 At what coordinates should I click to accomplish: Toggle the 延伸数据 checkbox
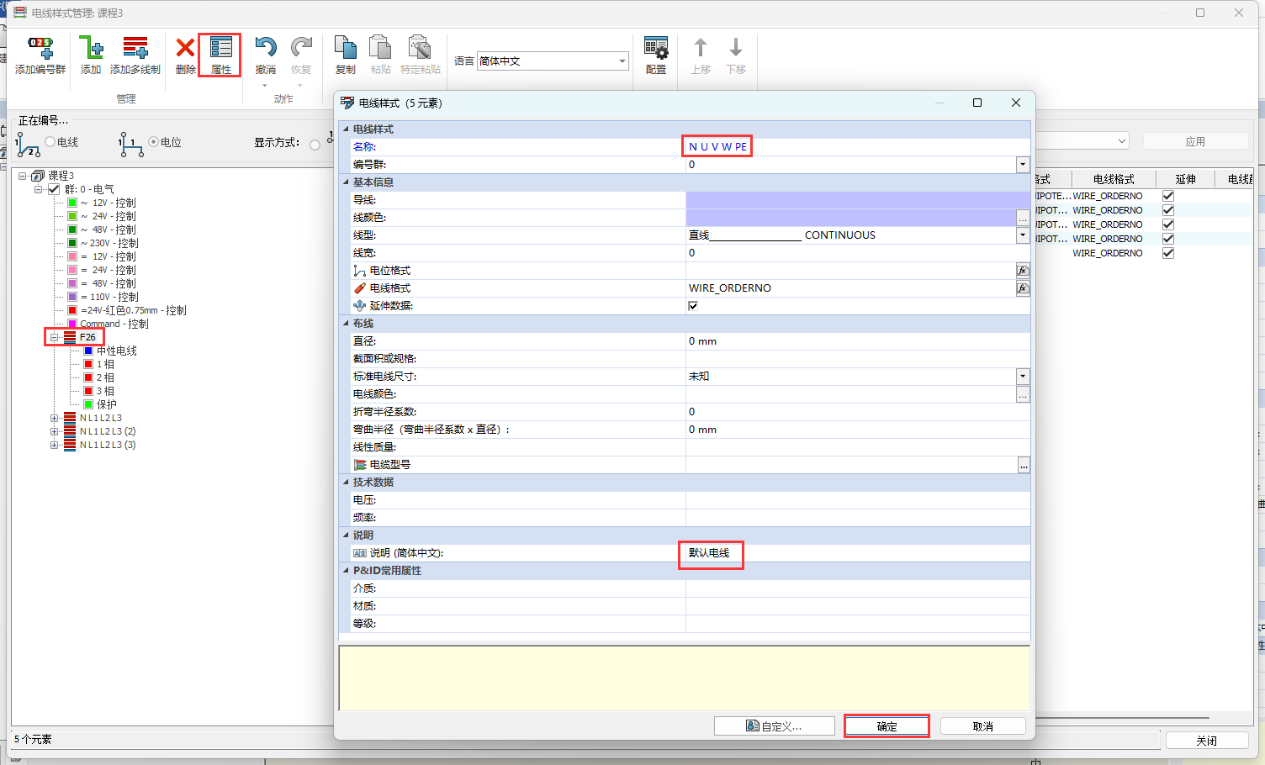click(x=693, y=306)
